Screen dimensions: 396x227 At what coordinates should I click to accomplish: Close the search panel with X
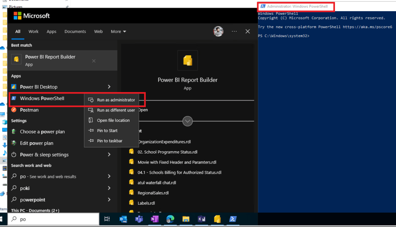(247, 31)
